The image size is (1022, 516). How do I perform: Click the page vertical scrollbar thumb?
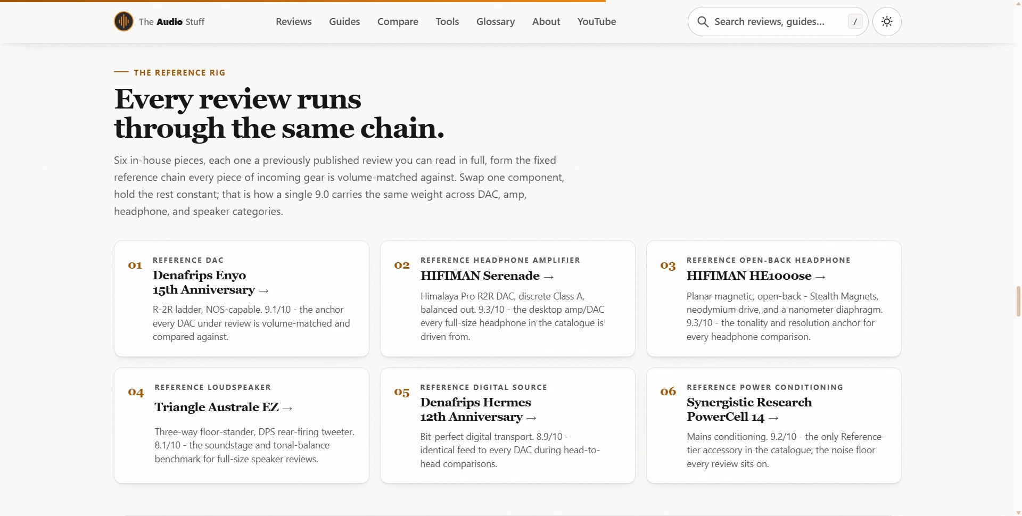[1018, 301]
